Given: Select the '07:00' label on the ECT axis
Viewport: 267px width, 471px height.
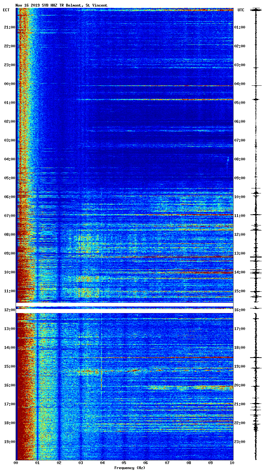Looking at the screenshot, I should pos(10,216).
